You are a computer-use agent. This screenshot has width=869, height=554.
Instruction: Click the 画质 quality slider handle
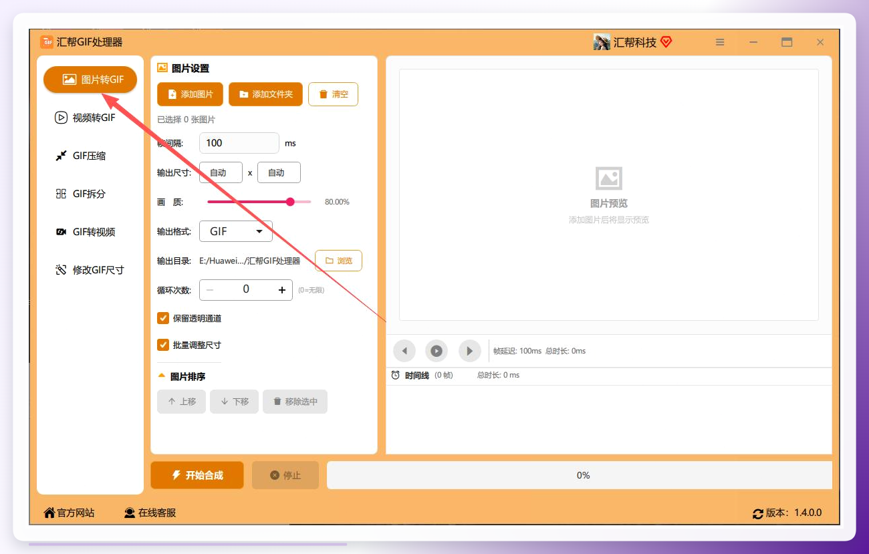(290, 202)
